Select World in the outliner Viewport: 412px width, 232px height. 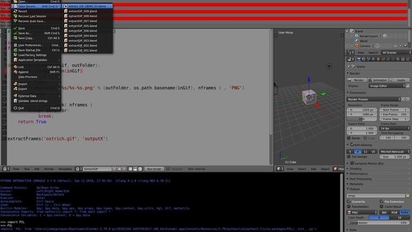coord(364,41)
